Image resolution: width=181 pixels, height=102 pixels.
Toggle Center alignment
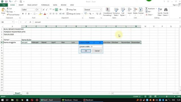53,14
